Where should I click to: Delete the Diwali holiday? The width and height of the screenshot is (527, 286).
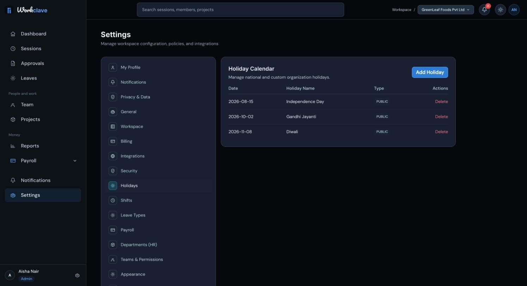[x=441, y=132]
